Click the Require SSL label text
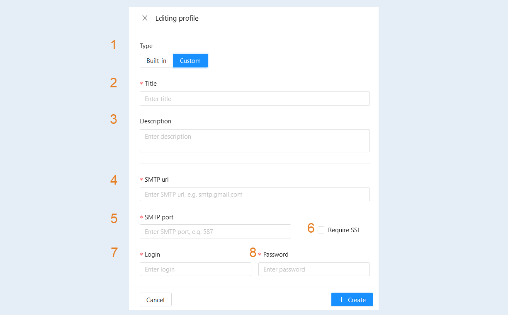The width and height of the screenshot is (508, 315). point(344,230)
